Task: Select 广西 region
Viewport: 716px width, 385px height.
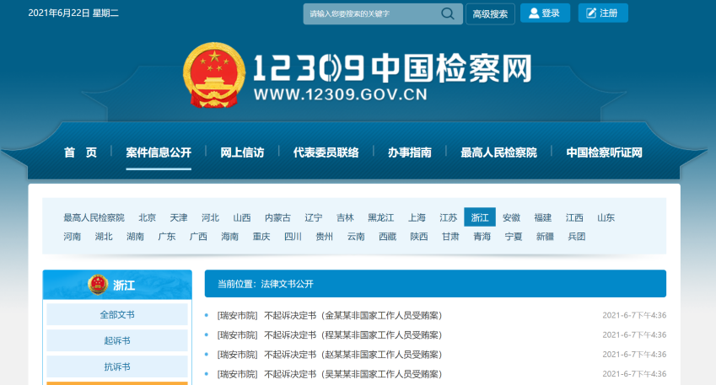Action: 197,236
